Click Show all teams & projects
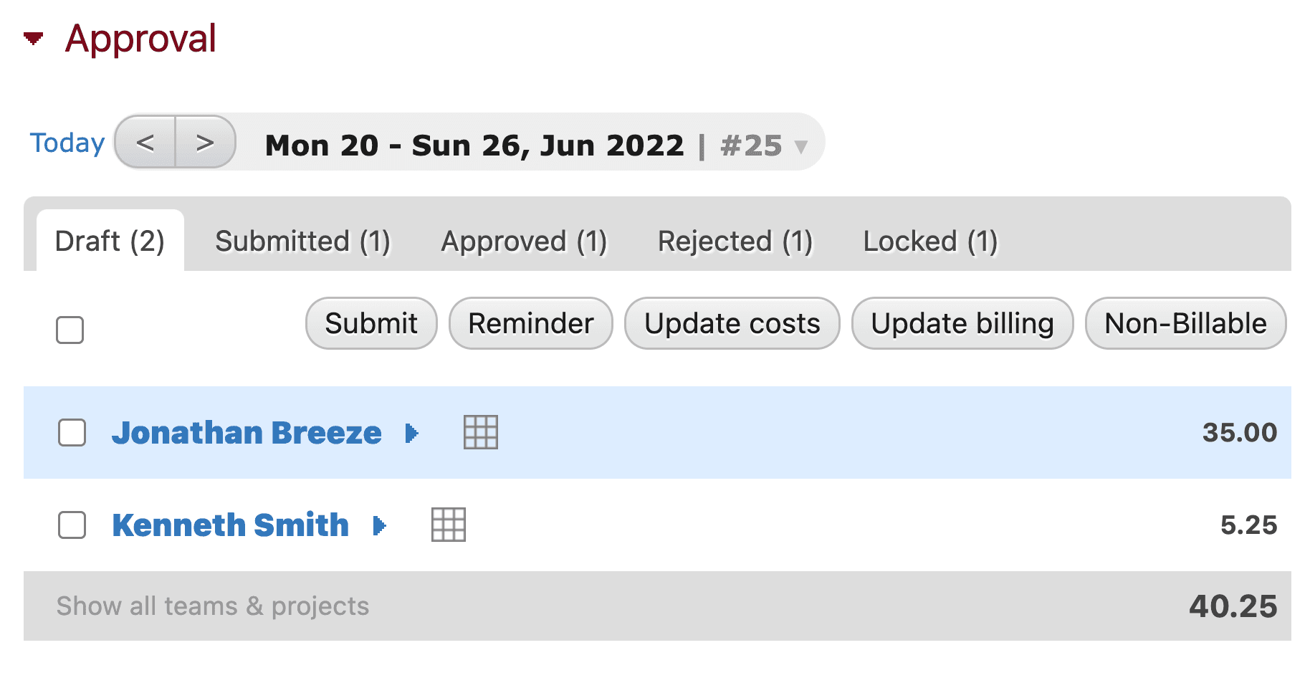 coord(213,606)
